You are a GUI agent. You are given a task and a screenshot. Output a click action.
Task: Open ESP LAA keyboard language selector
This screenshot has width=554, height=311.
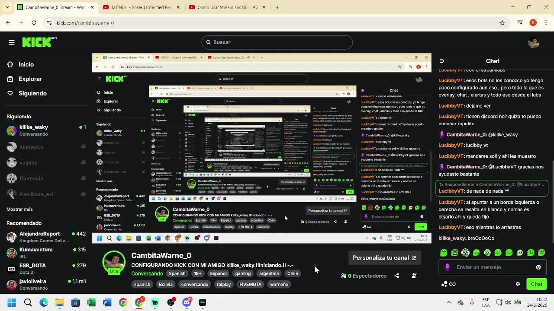tap(486, 302)
